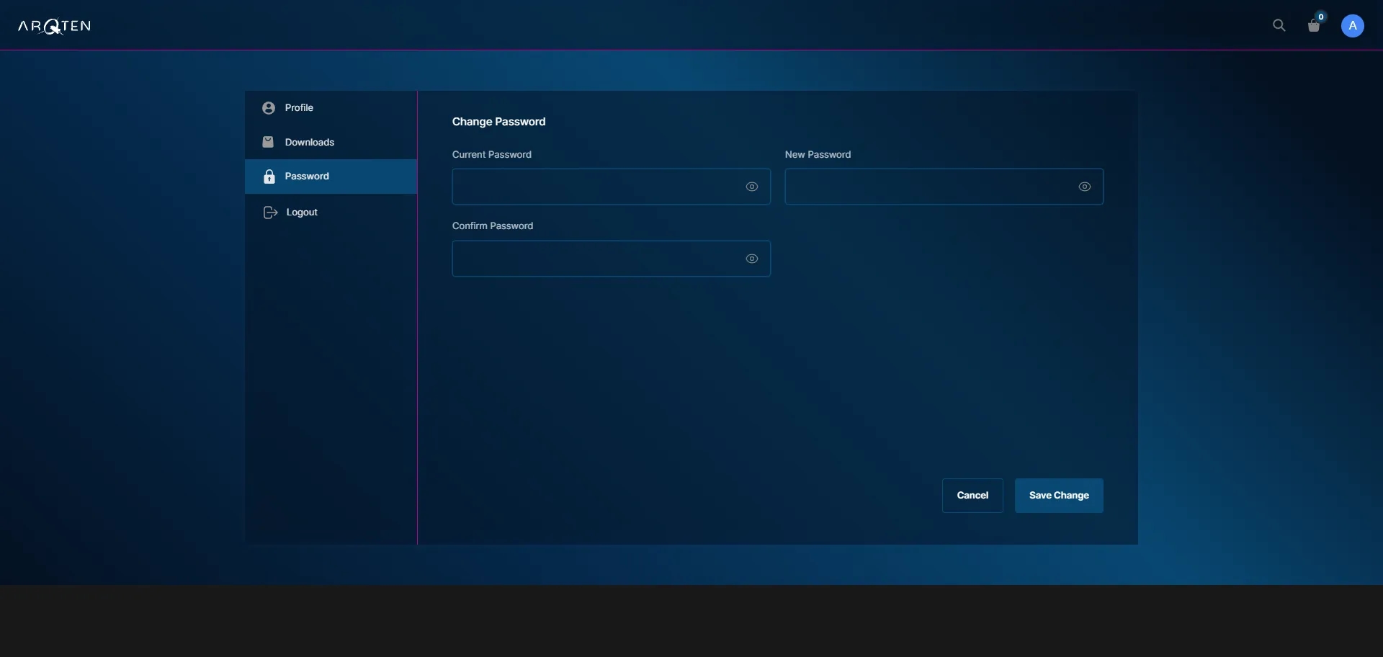Click the Profile person icon
Viewport: 1383px width, 657px height.
point(269,108)
